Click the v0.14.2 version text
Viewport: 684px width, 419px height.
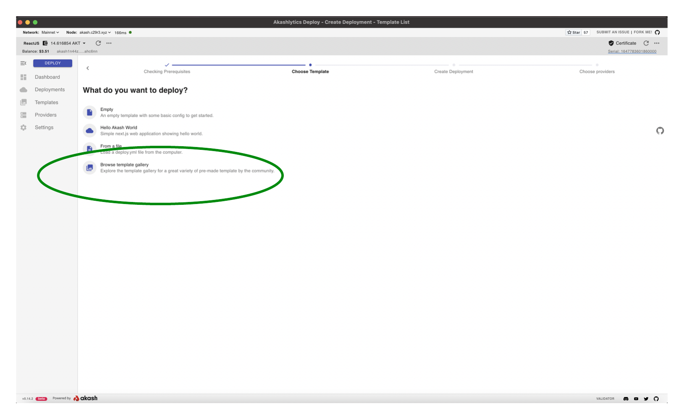(28, 399)
